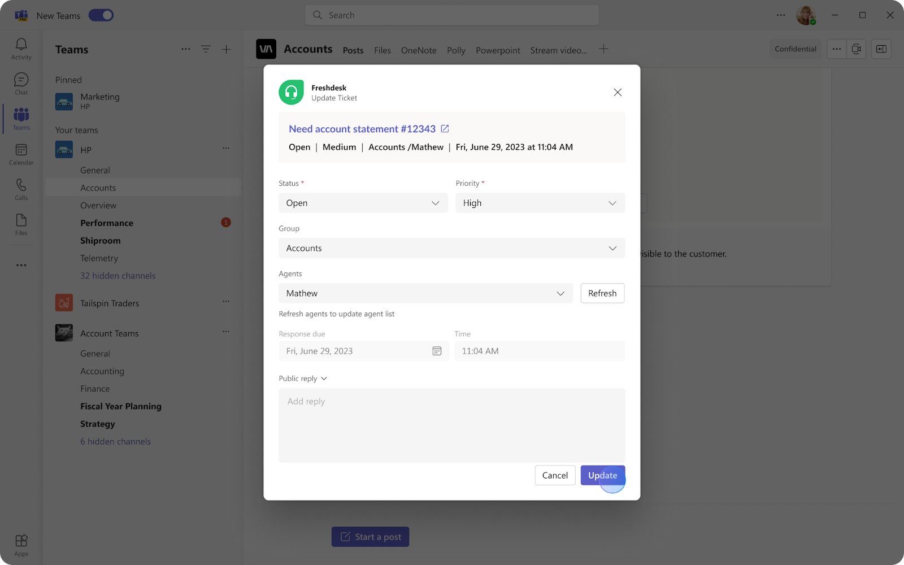The width and height of the screenshot is (904, 565).
Task: Select the Tailspin Traders team
Action: 143,303
